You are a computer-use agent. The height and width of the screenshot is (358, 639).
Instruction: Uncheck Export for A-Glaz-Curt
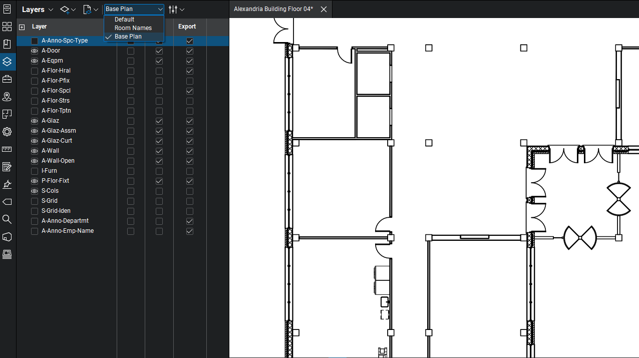(189, 141)
